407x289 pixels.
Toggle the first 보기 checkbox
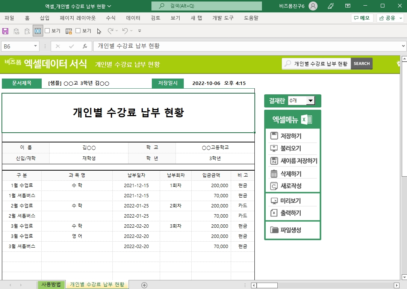[x=47, y=31]
